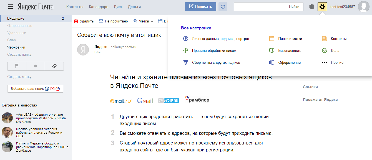Viewport: 372px width, 160px height.
Task: Mark message as Не прочитано
Action: 113,21
